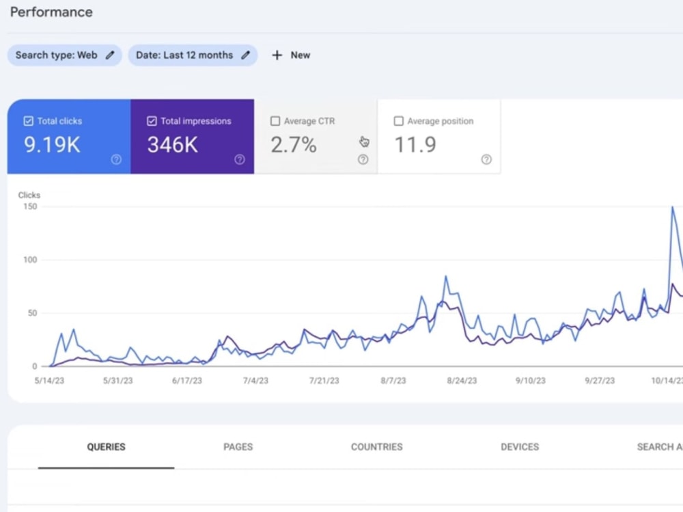Image resolution: width=683 pixels, height=512 pixels.
Task: Click the 100 y-axis value
Action: tap(30, 260)
